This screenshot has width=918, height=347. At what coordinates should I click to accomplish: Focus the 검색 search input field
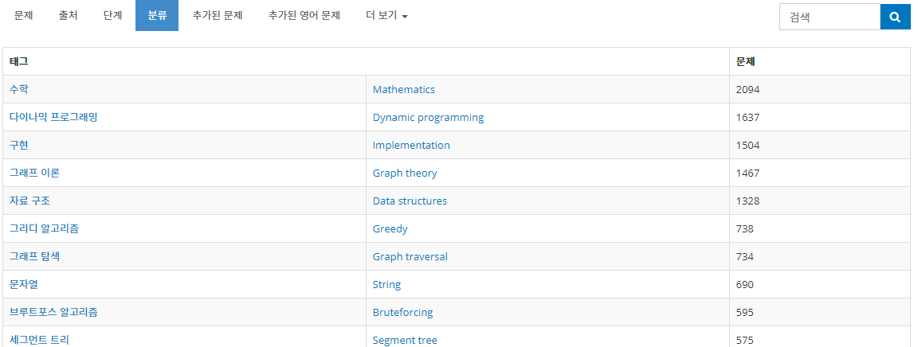830,17
